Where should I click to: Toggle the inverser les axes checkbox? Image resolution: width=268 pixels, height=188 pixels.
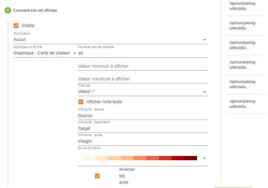click(97, 176)
